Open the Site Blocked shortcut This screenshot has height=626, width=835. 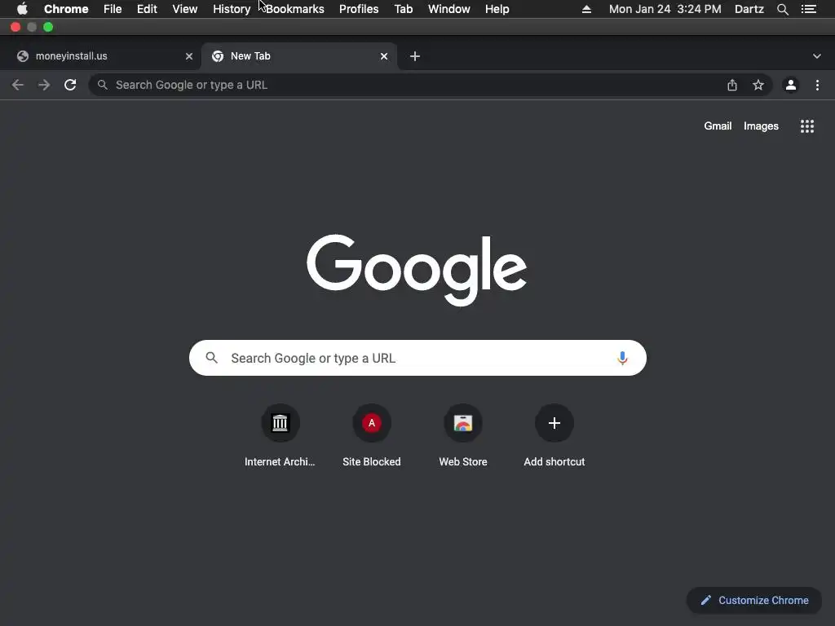tap(372, 423)
